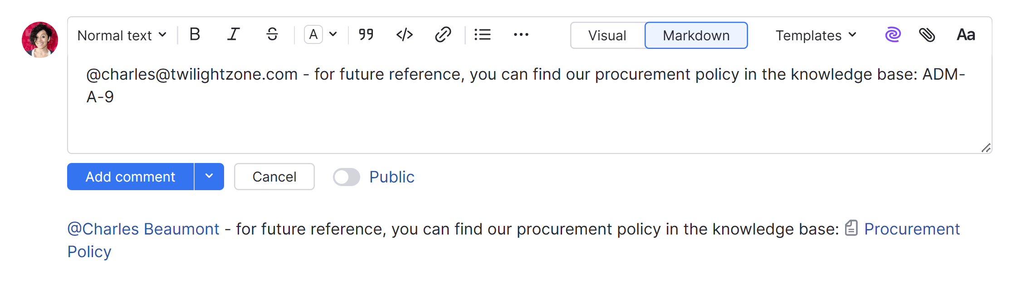Toggle the Aa toolbar visibility button

click(x=966, y=34)
